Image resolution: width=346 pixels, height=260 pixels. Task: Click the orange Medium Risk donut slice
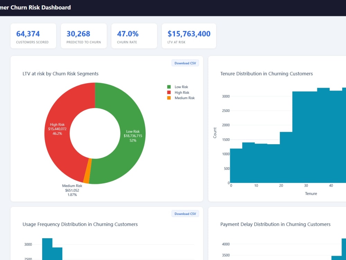(87, 171)
